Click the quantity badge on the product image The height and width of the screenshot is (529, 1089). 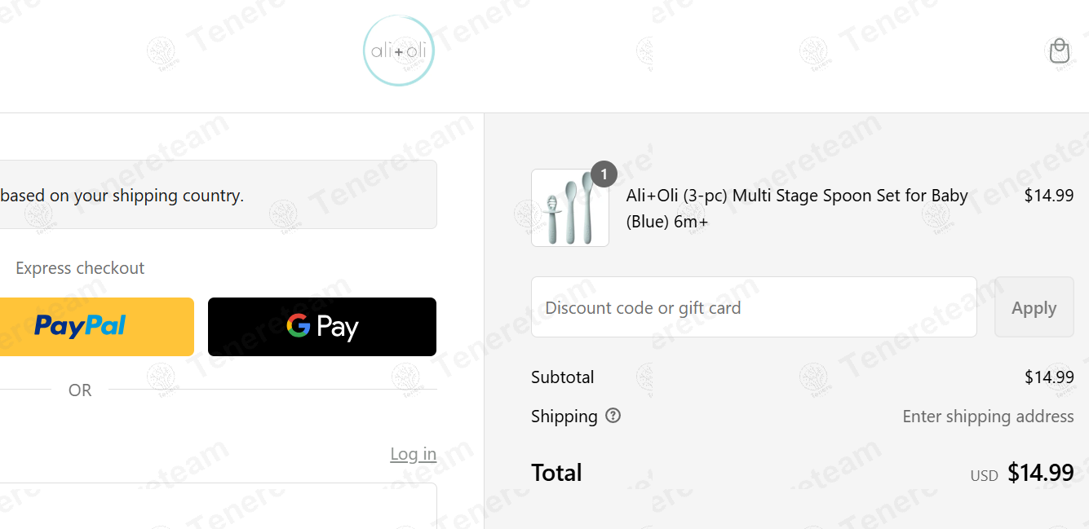pos(604,174)
